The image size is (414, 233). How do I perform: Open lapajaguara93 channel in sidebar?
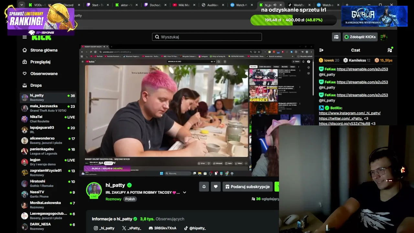[48, 130]
